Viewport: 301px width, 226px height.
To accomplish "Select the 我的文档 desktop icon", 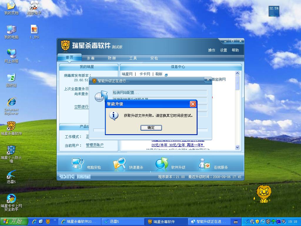I will 11,8.
